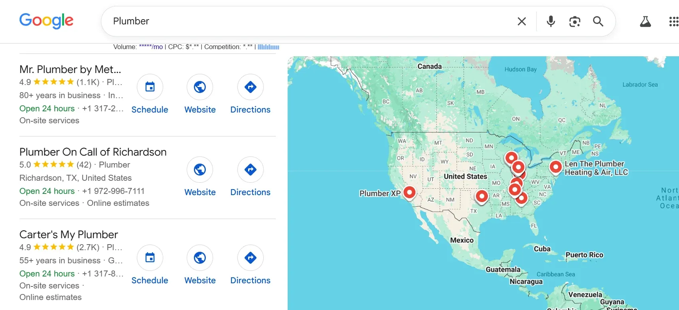Click Directions label for Carter's My Plumber
This screenshot has width=679, height=310.
251,280
